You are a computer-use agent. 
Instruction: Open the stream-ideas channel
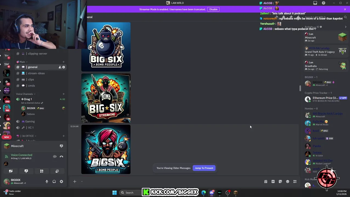(40, 73)
